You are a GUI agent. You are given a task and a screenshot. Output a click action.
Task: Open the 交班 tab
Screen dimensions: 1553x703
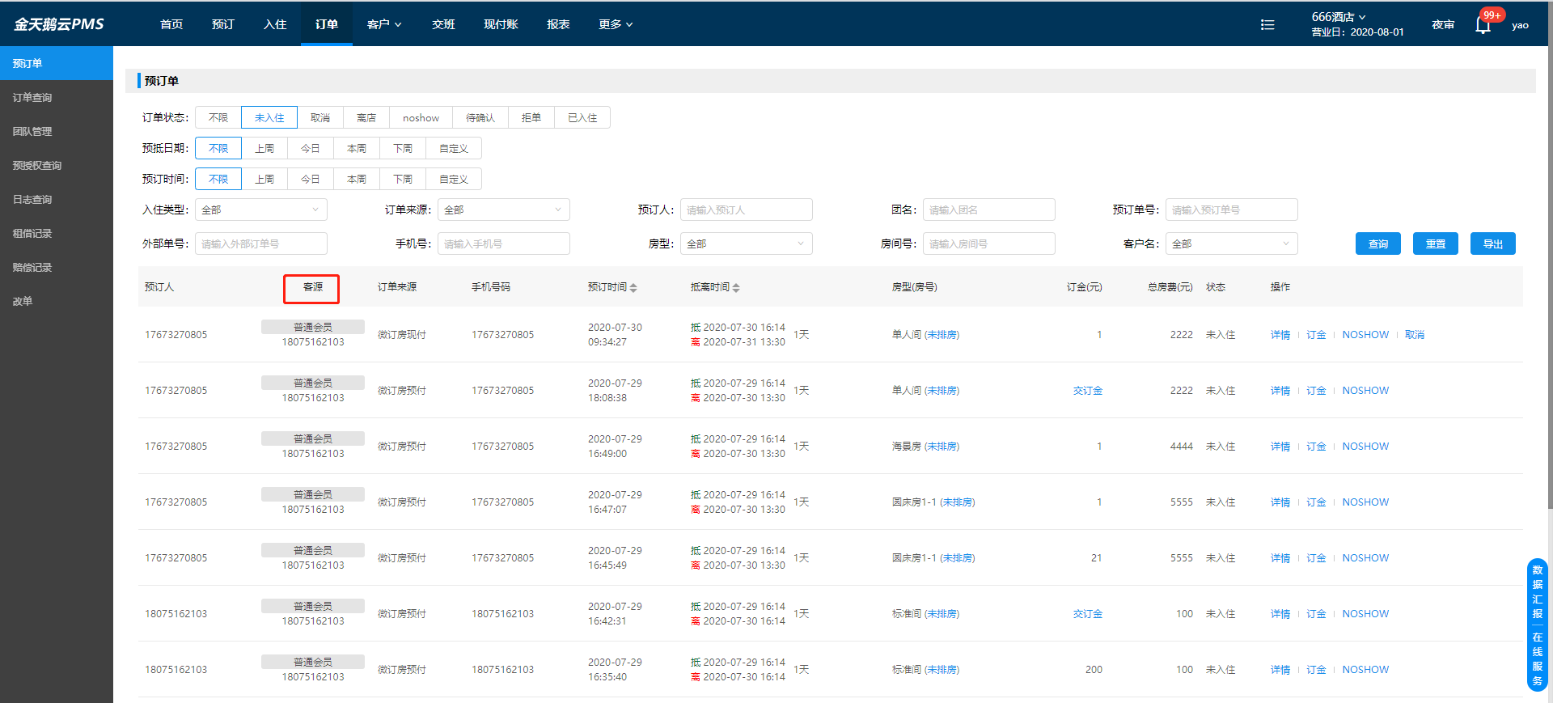443,24
